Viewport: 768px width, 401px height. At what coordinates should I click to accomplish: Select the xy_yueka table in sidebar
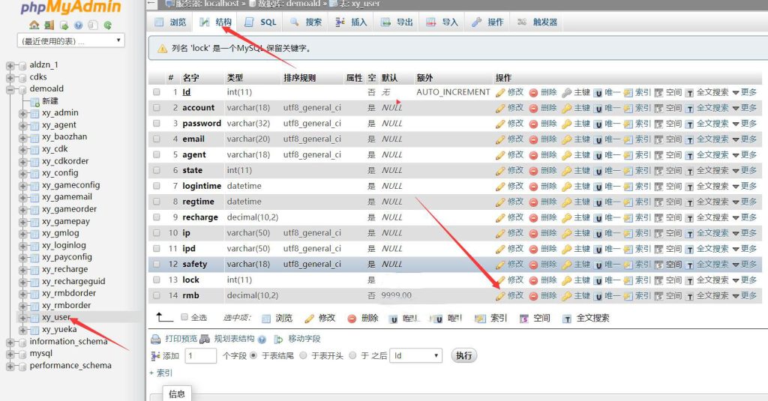(x=59, y=330)
